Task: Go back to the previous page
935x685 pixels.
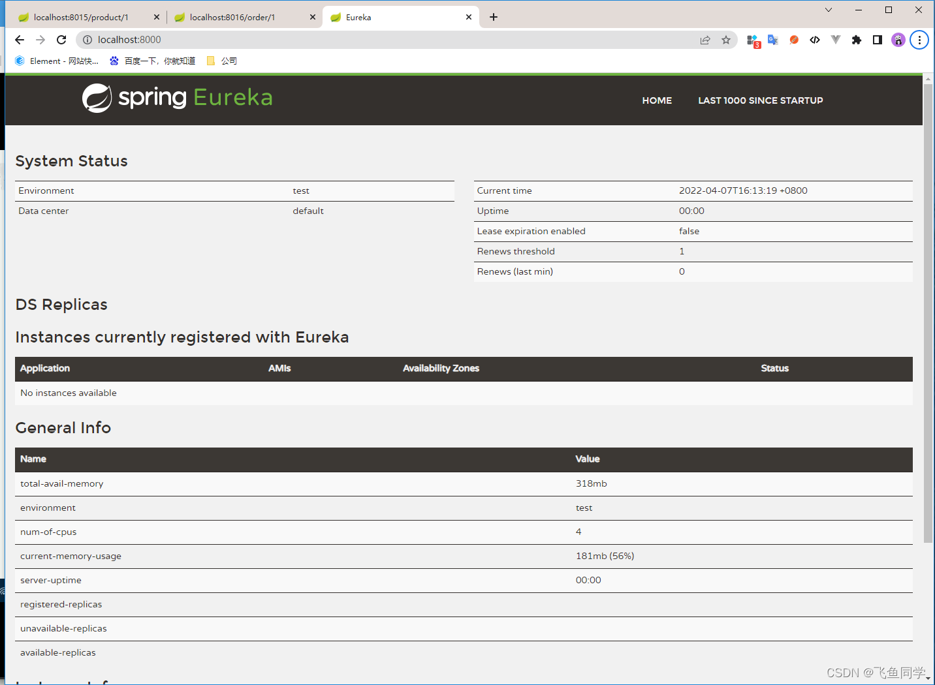Action: 20,40
